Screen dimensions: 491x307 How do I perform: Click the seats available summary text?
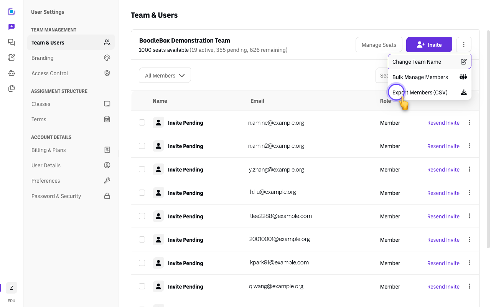click(213, 50)
